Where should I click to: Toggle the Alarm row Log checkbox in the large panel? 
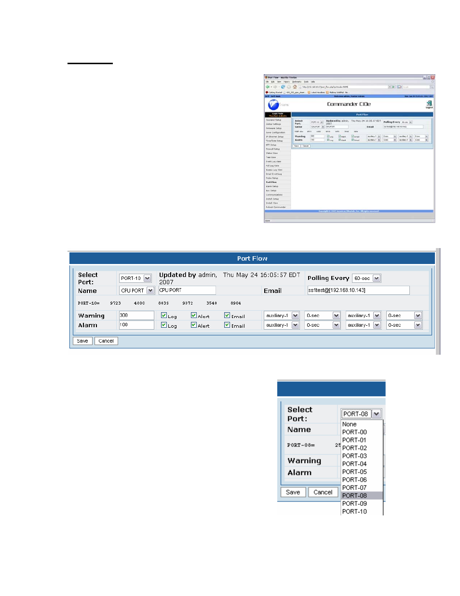(164, 325)
